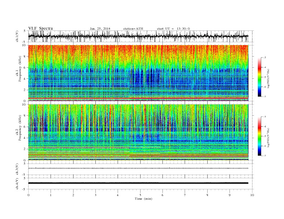Click the "10" kHz tick on ch.2 frequency axis
Viewport: 284px width, 219px height.
pos(24,104)
